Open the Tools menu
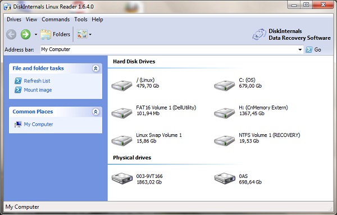337x215 pixels. click(81, 19)
